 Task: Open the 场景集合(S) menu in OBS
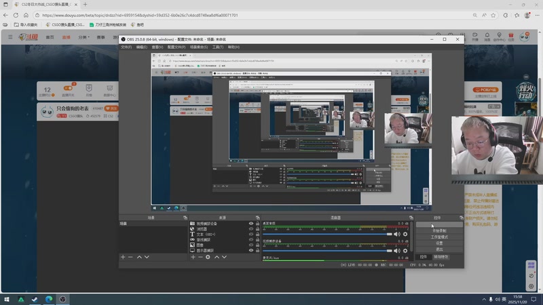pyautogui.click(x=199, y=47)
